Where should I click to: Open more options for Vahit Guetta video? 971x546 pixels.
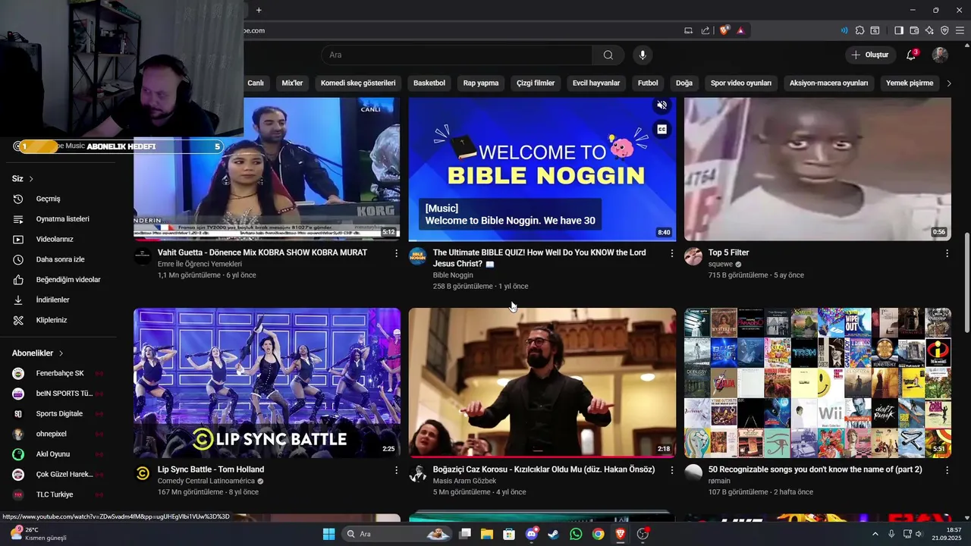[396, 253]
